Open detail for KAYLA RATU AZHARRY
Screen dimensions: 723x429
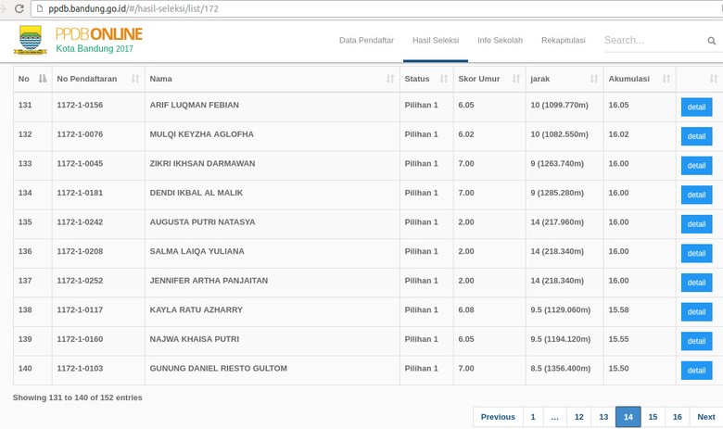[696, 312]
